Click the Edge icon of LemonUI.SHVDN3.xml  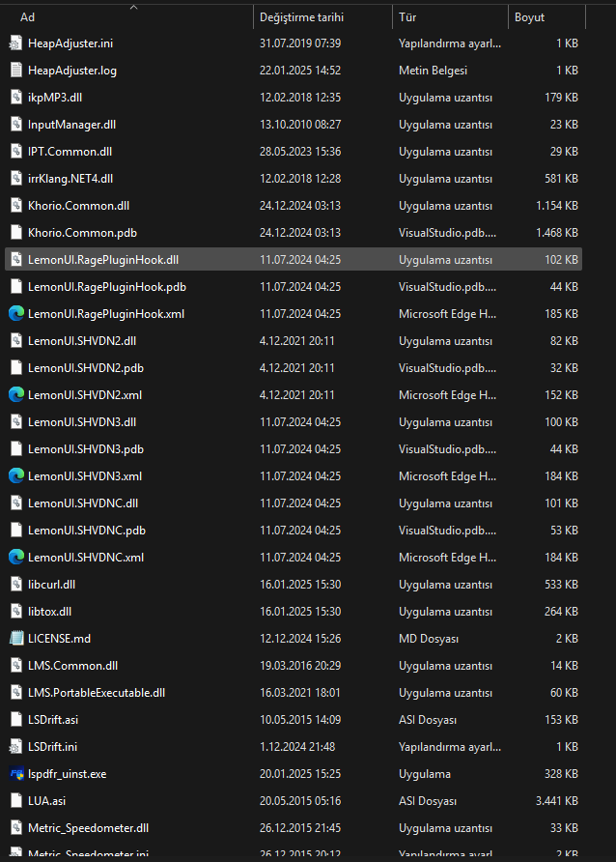pyautogui.click(x=16, y=476)
